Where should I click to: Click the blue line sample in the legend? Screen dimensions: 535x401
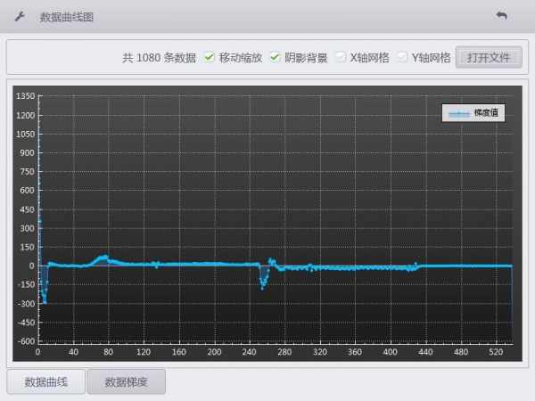(459, 113)
